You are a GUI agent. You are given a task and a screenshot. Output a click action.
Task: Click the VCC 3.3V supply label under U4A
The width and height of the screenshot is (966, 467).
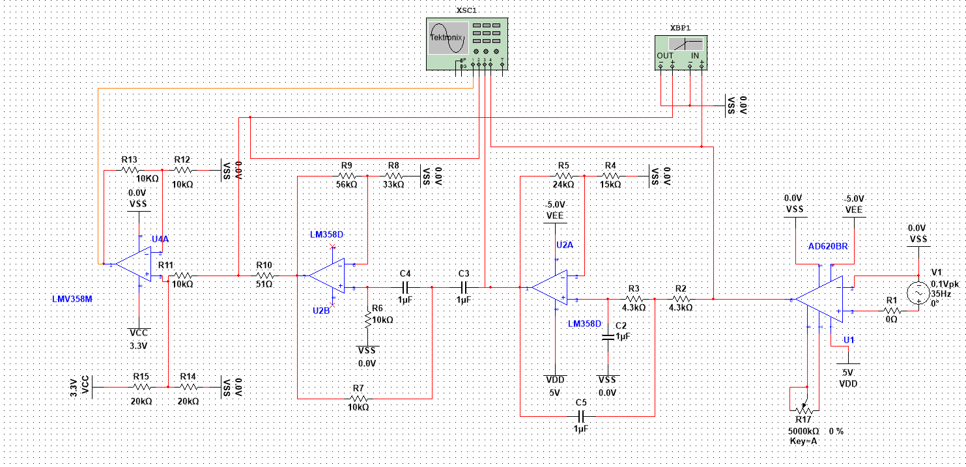pyautogui.click(x=139, y=339)
